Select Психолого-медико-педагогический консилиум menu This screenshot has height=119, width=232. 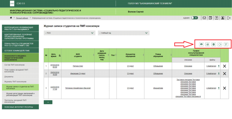pyautogui.click(x=20, y=58)
